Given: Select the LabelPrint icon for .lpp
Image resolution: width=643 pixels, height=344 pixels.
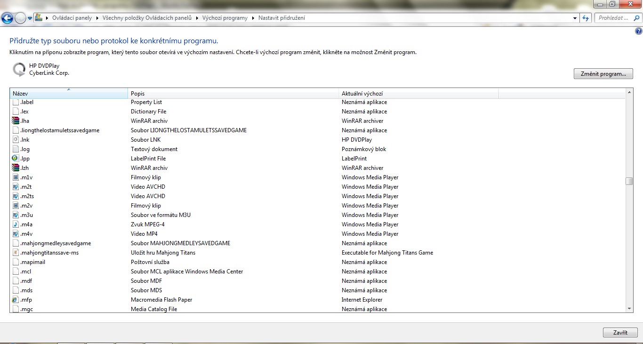Looking at the screenshot, I should coord(15,159).
